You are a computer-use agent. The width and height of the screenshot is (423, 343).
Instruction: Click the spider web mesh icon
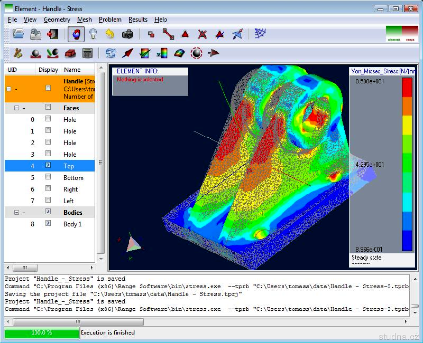point(260,34)
